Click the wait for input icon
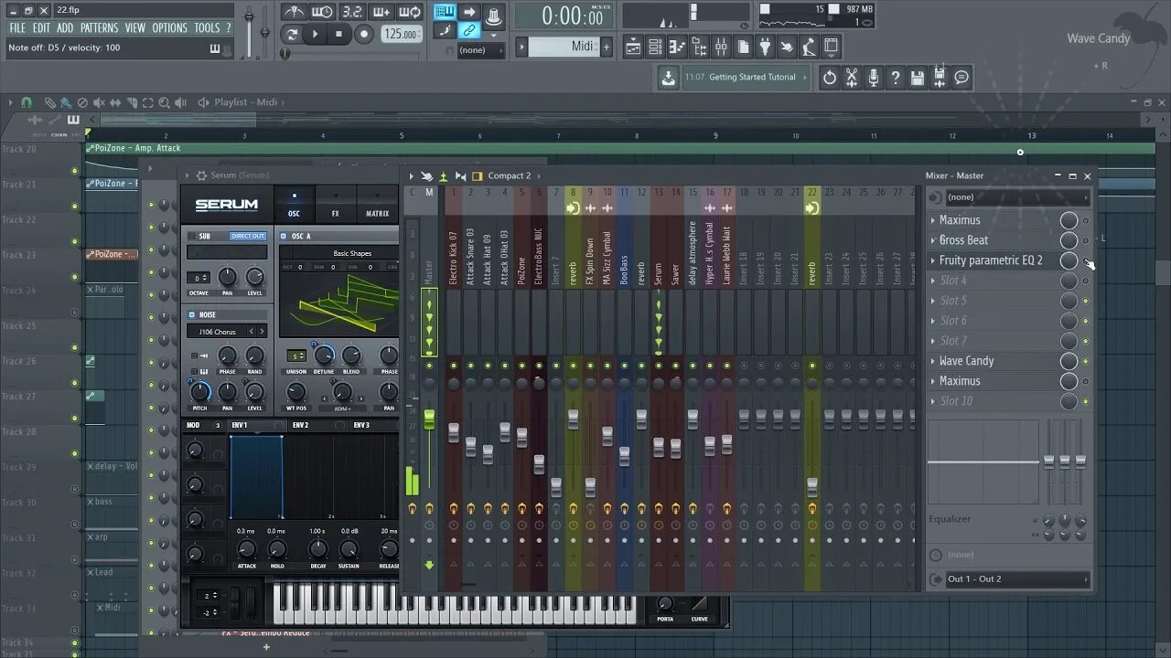The height and width of the screenshot is (658, 1171). [x=322, y=12]
